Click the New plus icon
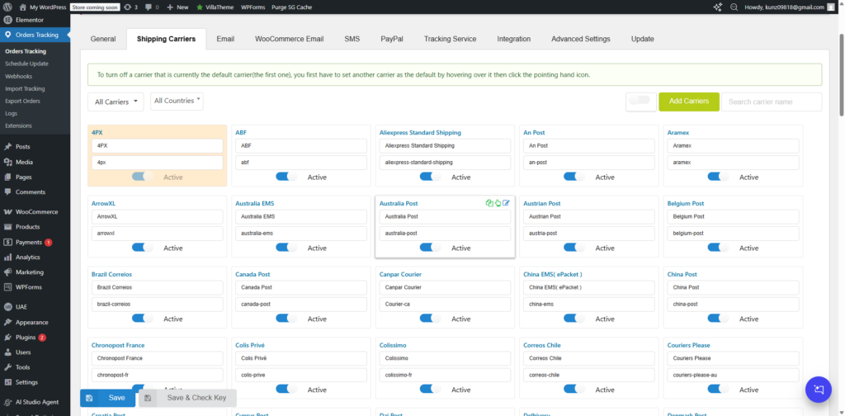 (x=170, y=7)
